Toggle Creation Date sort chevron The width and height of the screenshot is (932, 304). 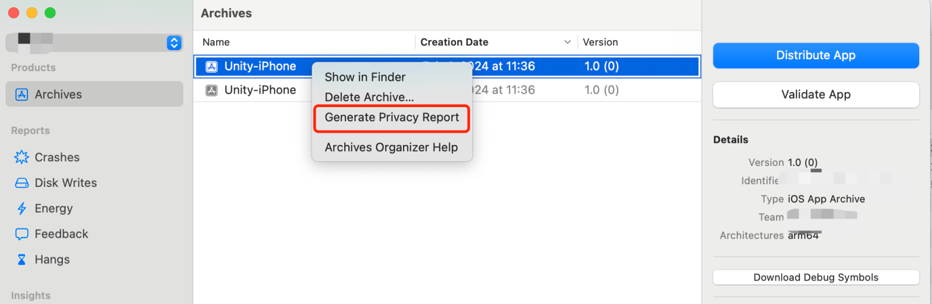click(567, 42)
